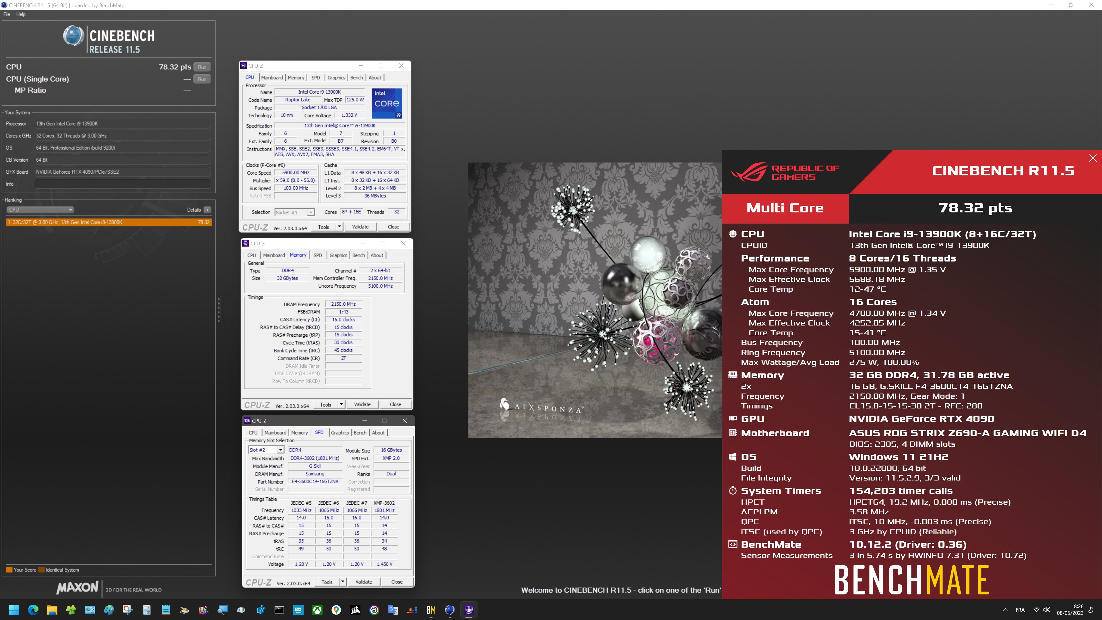Open the Cinebench File menu

click(7, 14)
